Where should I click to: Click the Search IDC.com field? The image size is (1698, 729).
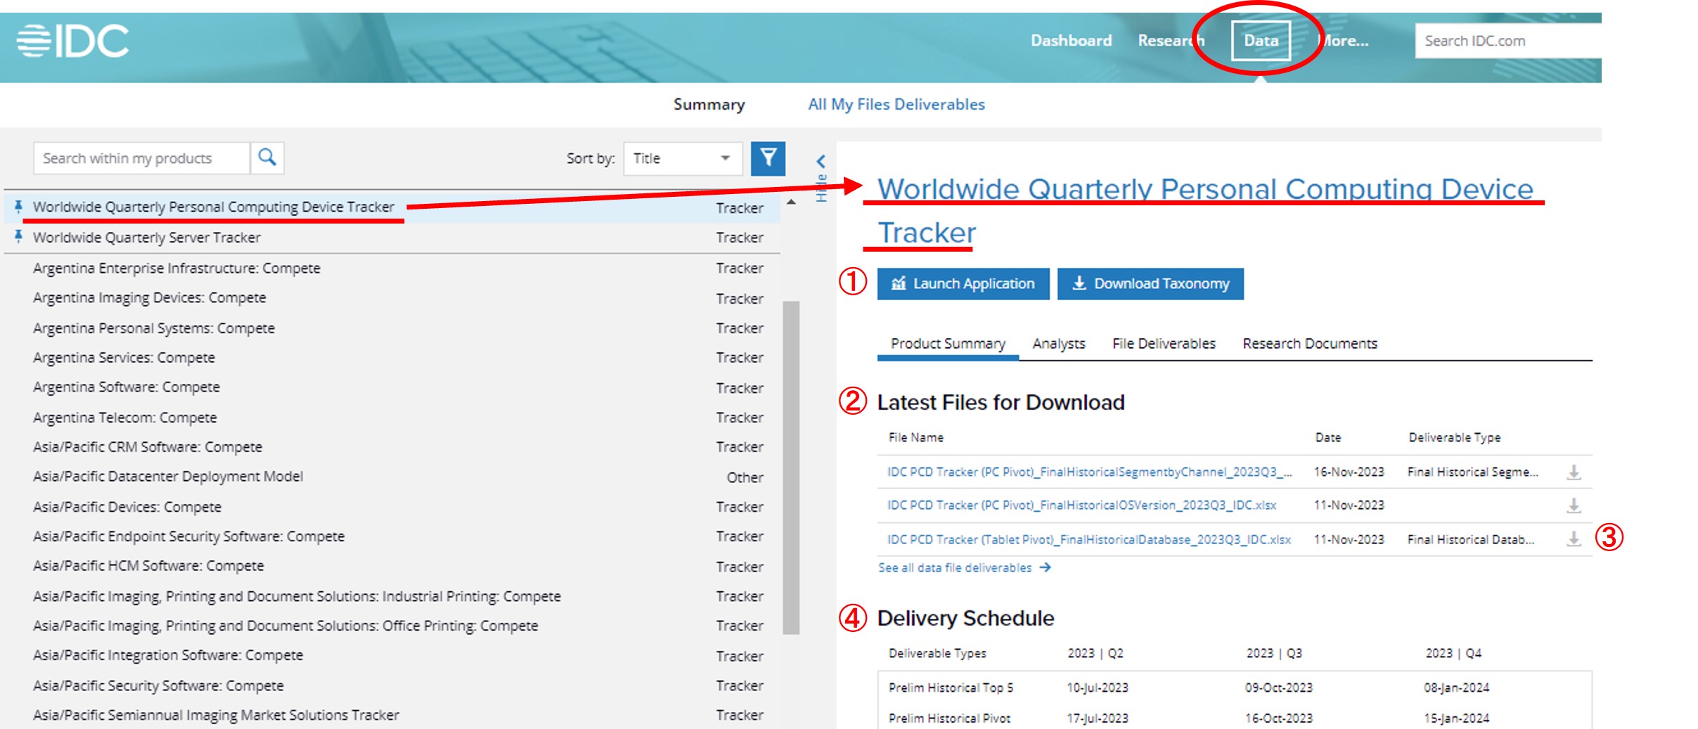pos(1508,41)
